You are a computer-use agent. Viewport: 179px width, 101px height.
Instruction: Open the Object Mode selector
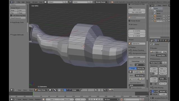[x=41, y=90]
